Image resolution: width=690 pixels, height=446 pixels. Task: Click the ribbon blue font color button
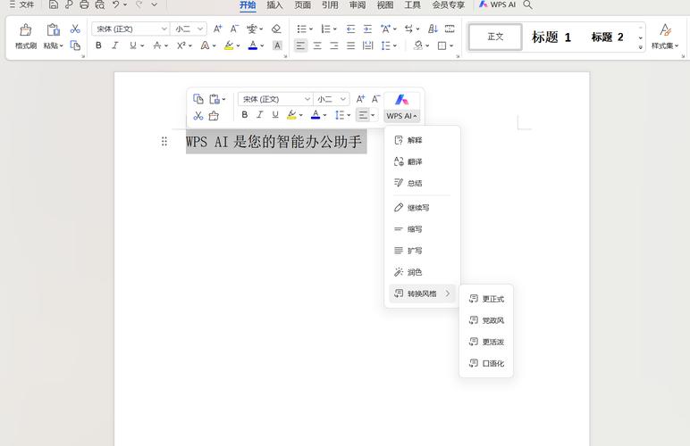click(x=253, y=45)
